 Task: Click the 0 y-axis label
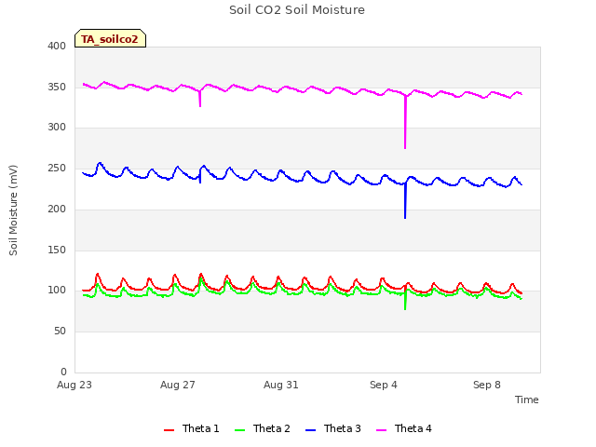[x=63, y=372]
